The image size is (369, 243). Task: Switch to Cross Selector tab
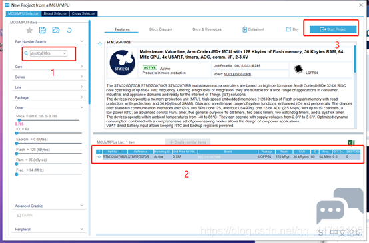83,13
